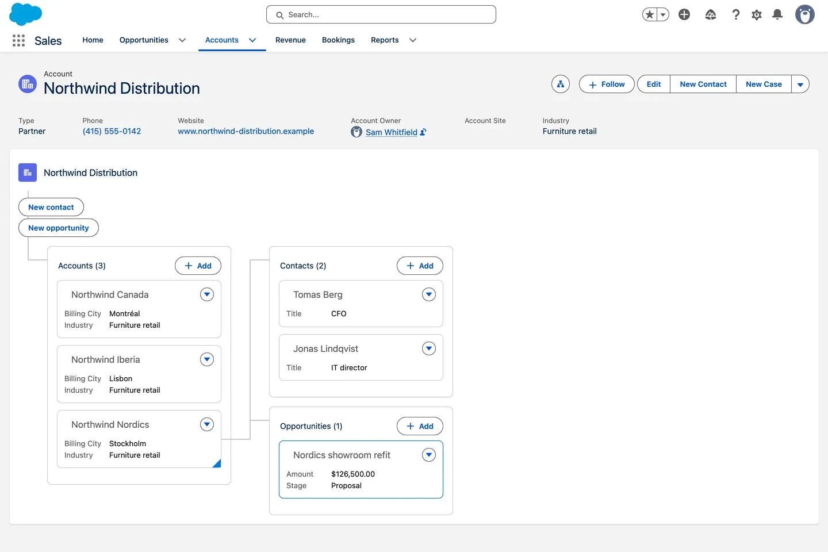Add a contact via Contacts Add
Viewport: 828px width, 552px height.
click(420, 266)
